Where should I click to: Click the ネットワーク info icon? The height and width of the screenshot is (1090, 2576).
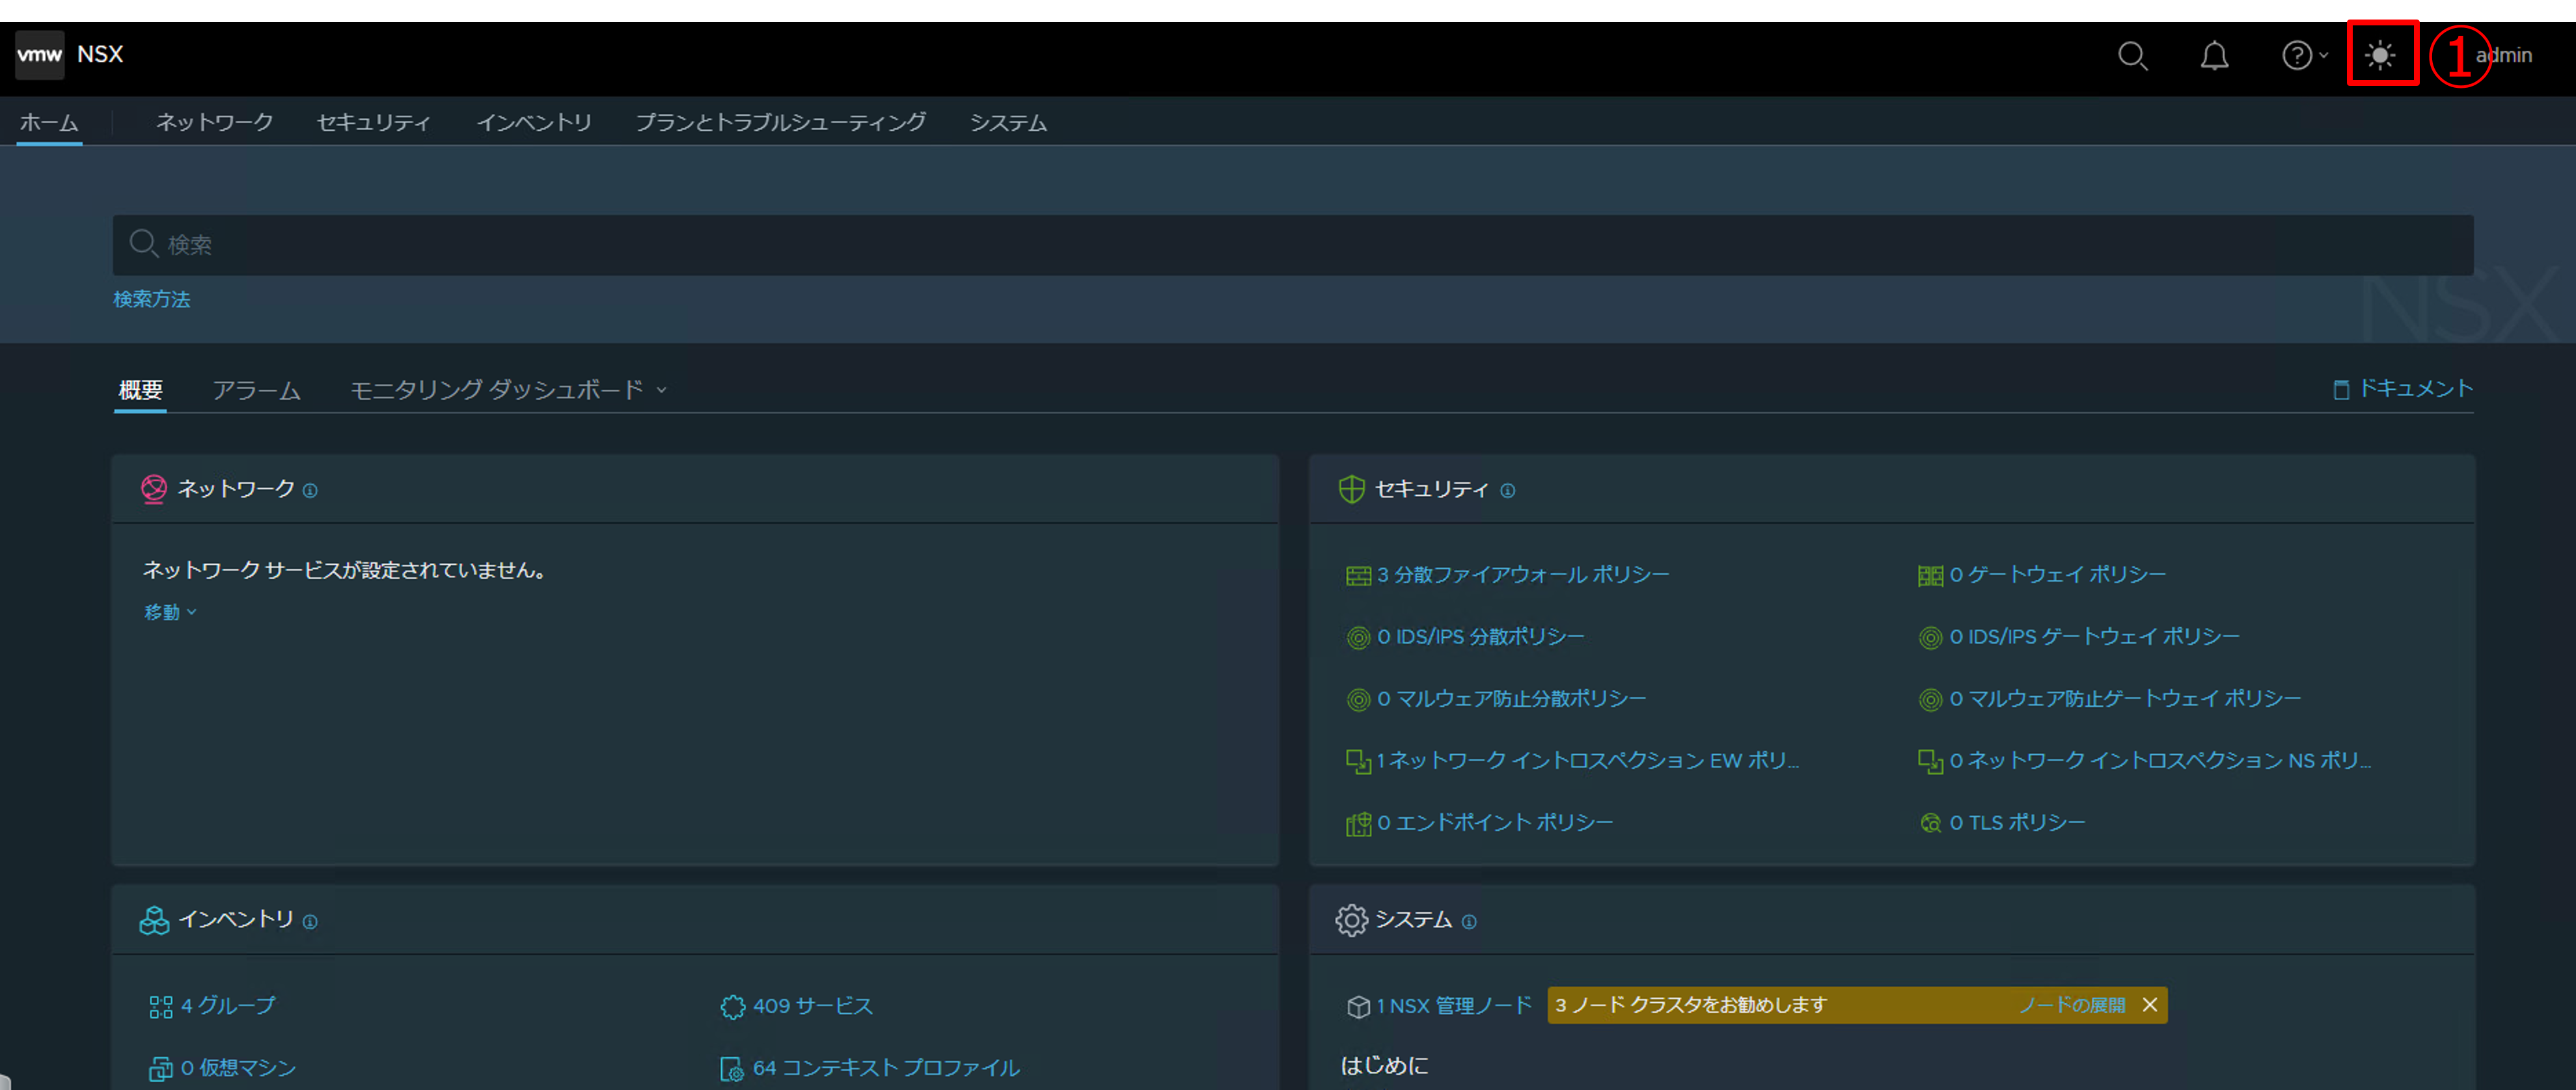(310, 490)
